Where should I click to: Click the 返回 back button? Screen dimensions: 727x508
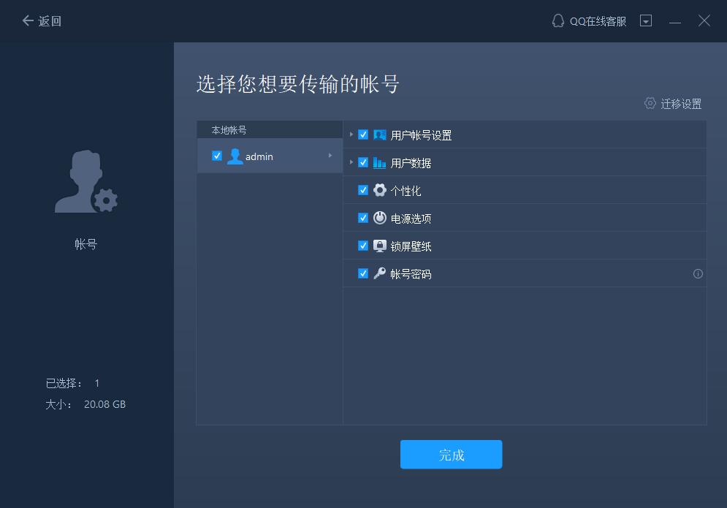tap(41, 21)
